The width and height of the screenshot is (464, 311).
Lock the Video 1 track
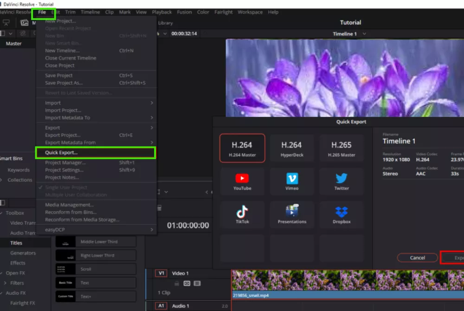point(177,283)
